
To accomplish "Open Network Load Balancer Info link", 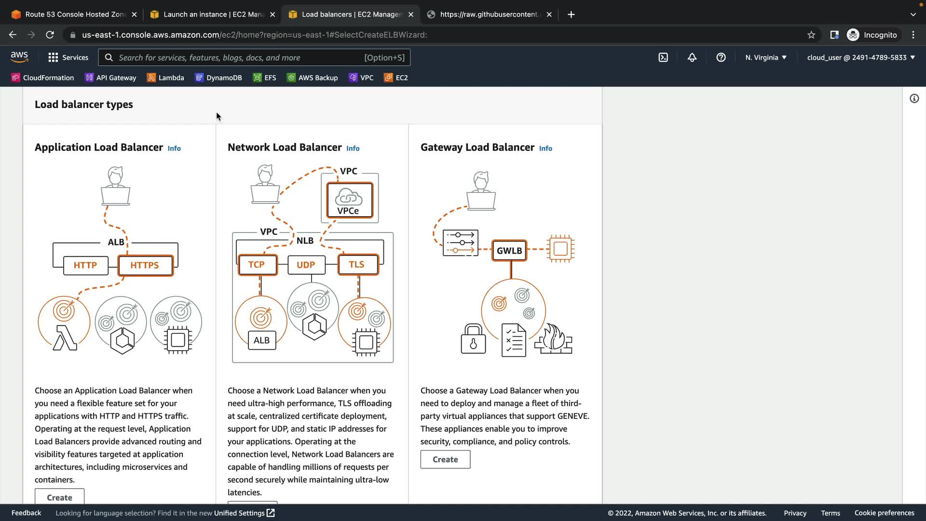I will pyautogui.click(x=353, y=148).
